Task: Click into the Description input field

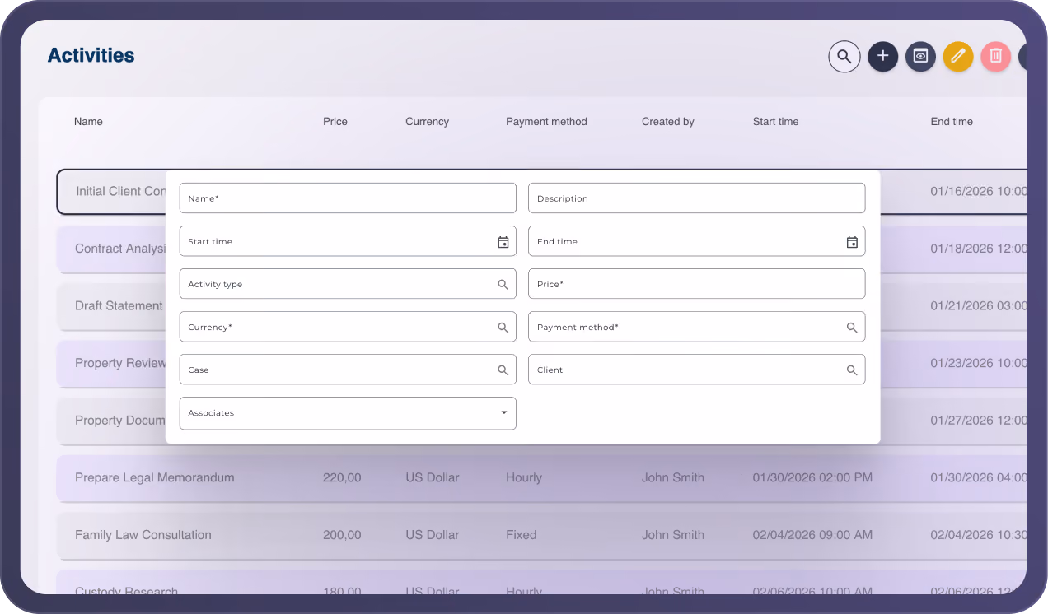Action: pyautogui.click(x=697, y=198)
